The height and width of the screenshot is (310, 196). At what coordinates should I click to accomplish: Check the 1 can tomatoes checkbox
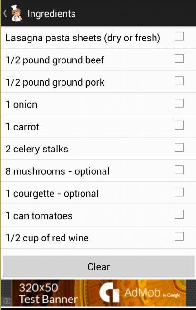tap(179, 214)
